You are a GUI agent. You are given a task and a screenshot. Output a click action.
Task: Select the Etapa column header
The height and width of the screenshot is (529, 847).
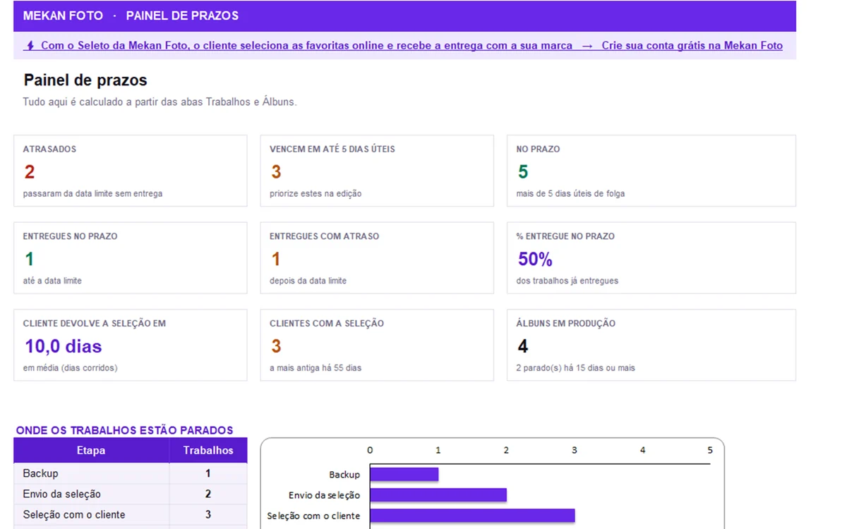click(91, 450)
